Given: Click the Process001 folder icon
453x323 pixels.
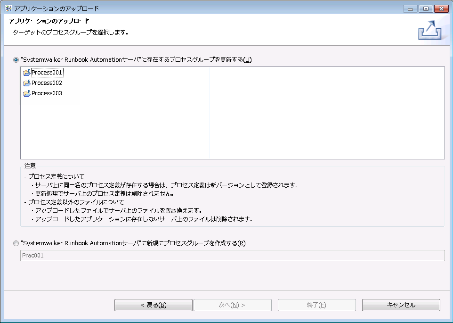Looking at the screenshot, I should pos(27,73).
